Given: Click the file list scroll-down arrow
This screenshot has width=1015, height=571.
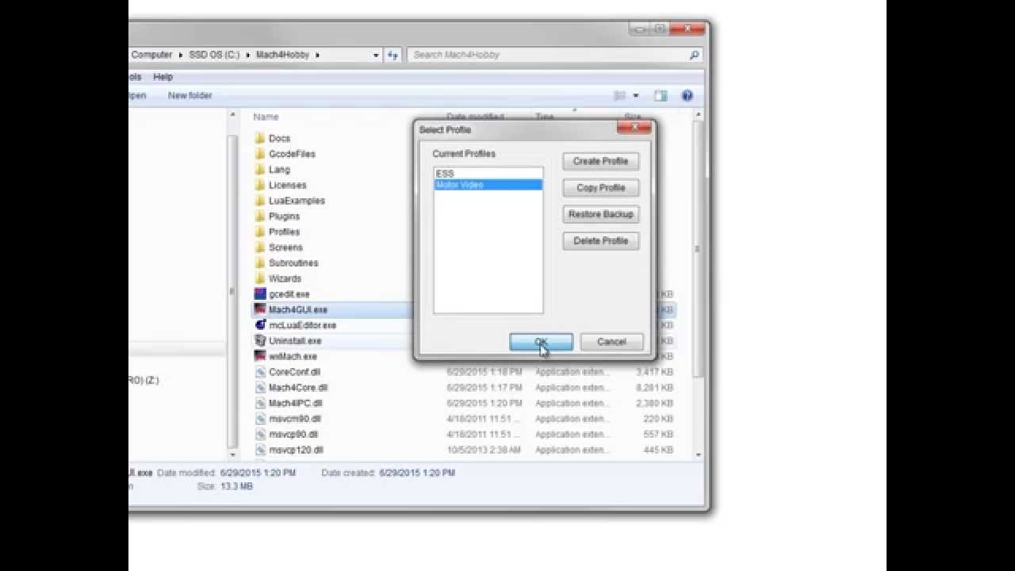Looking at the screenshot, I should [x=698, y=454].
